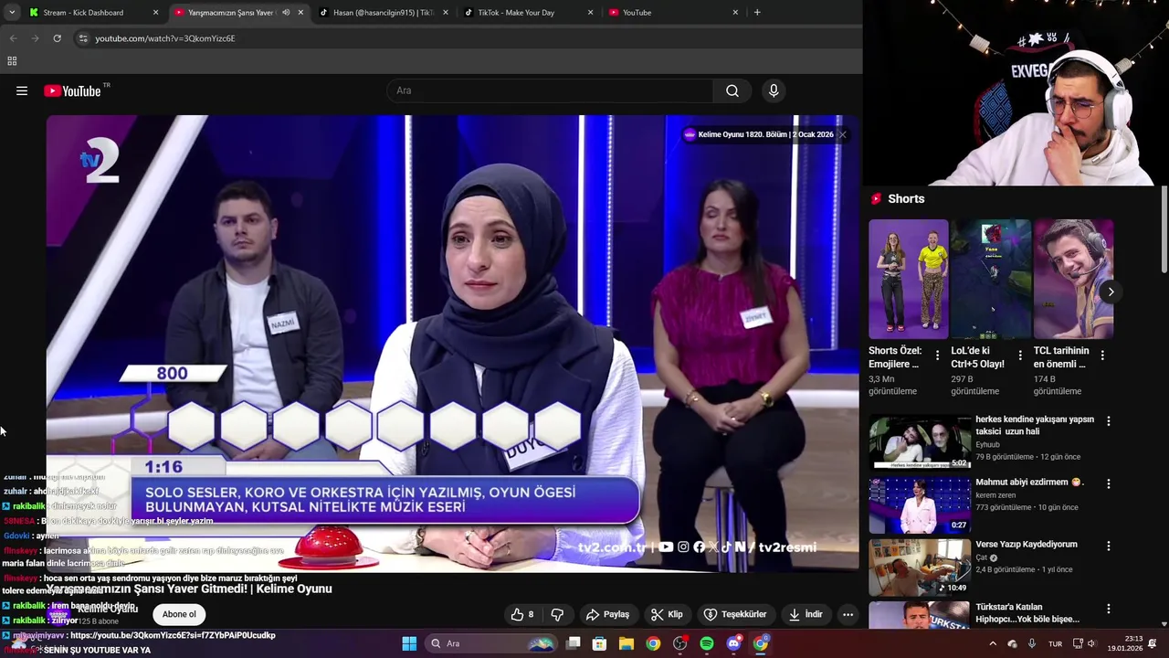The height and width of the screenshot is (658, 1169).
Task: Dislike the video with thumbs down
Action: click(557, 614)
